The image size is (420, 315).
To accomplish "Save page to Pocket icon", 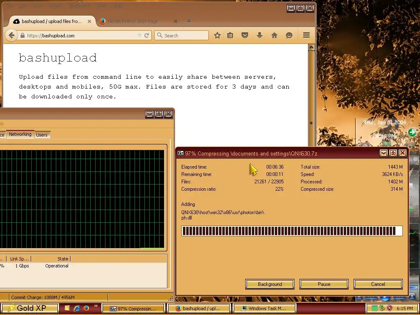I will click(x=244, y=35).
